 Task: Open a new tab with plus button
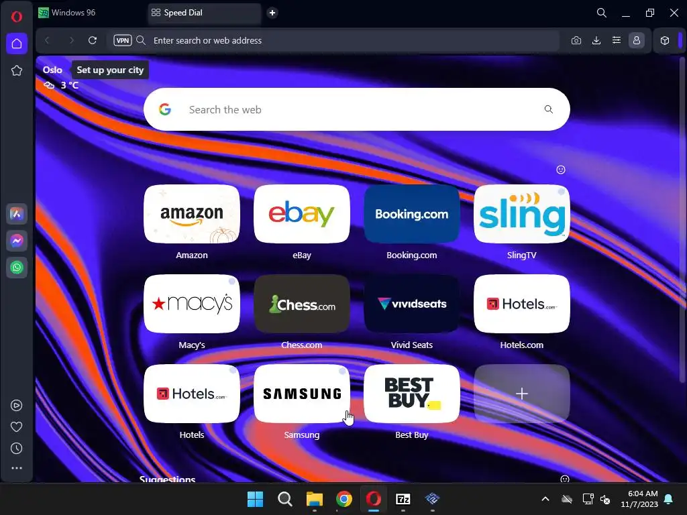click(272, 13)
